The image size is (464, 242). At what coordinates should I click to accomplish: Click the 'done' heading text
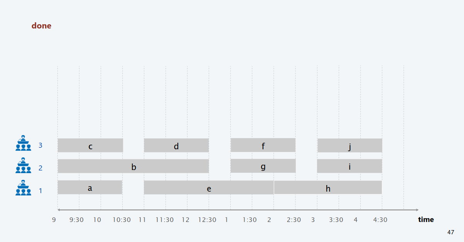tap(41, 26)
